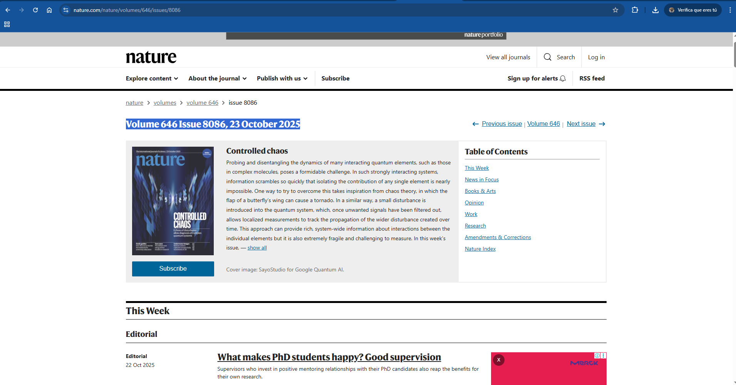Go to browser home page icon
This screenshot has height=385, width=736.
(49, 10)
